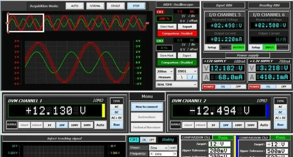Turn ON the +12V supply
The height and width of the screenshot is (157, 293).
(x=223, y=87)
